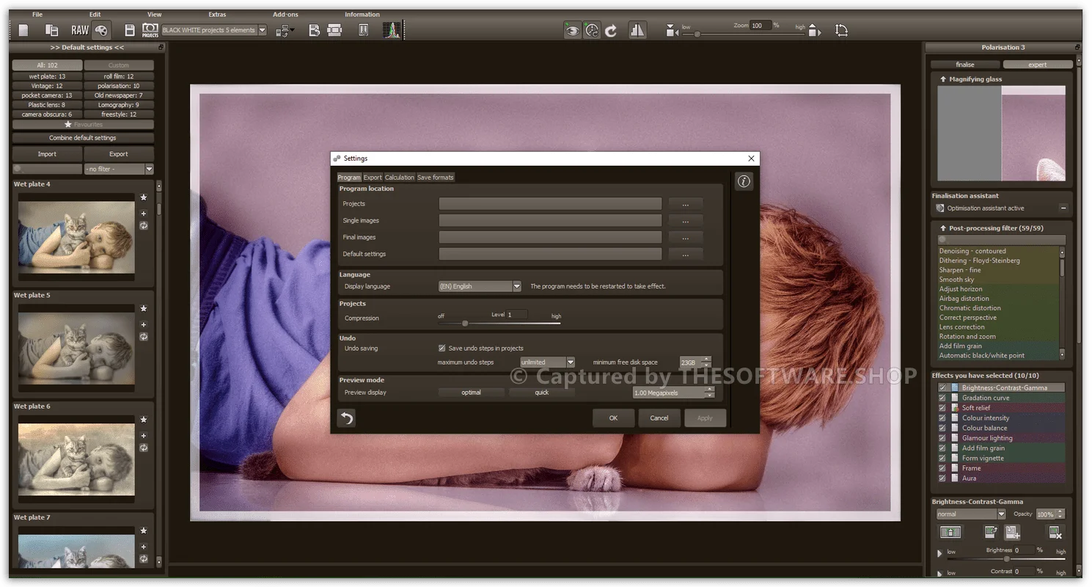Viewport: 1092px width, 587px height.
Task: Open the maximum undo steps dropdown
Action: tap(547, 362)
